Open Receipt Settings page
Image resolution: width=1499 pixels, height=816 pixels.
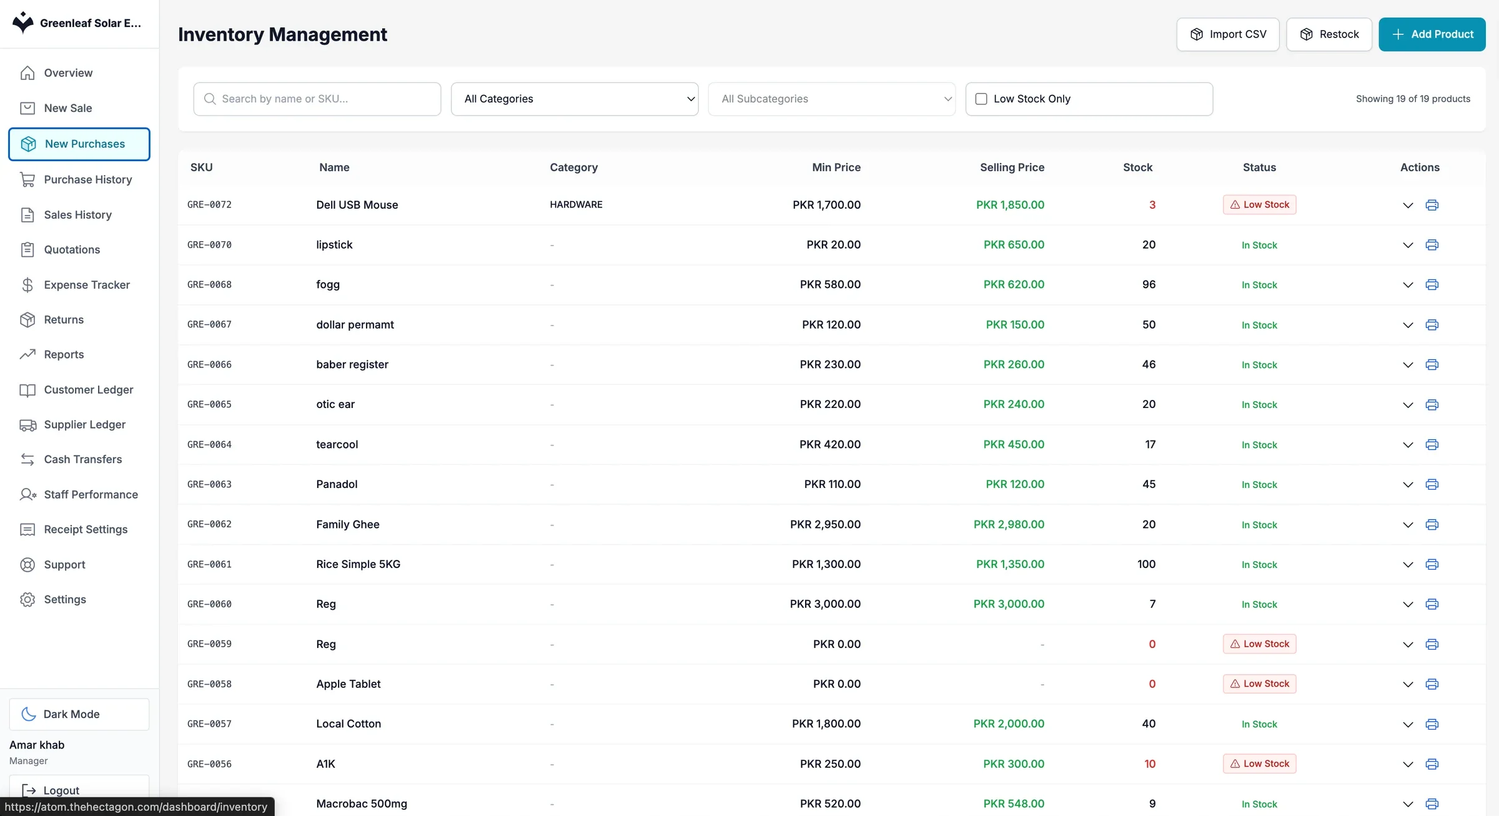79,530
